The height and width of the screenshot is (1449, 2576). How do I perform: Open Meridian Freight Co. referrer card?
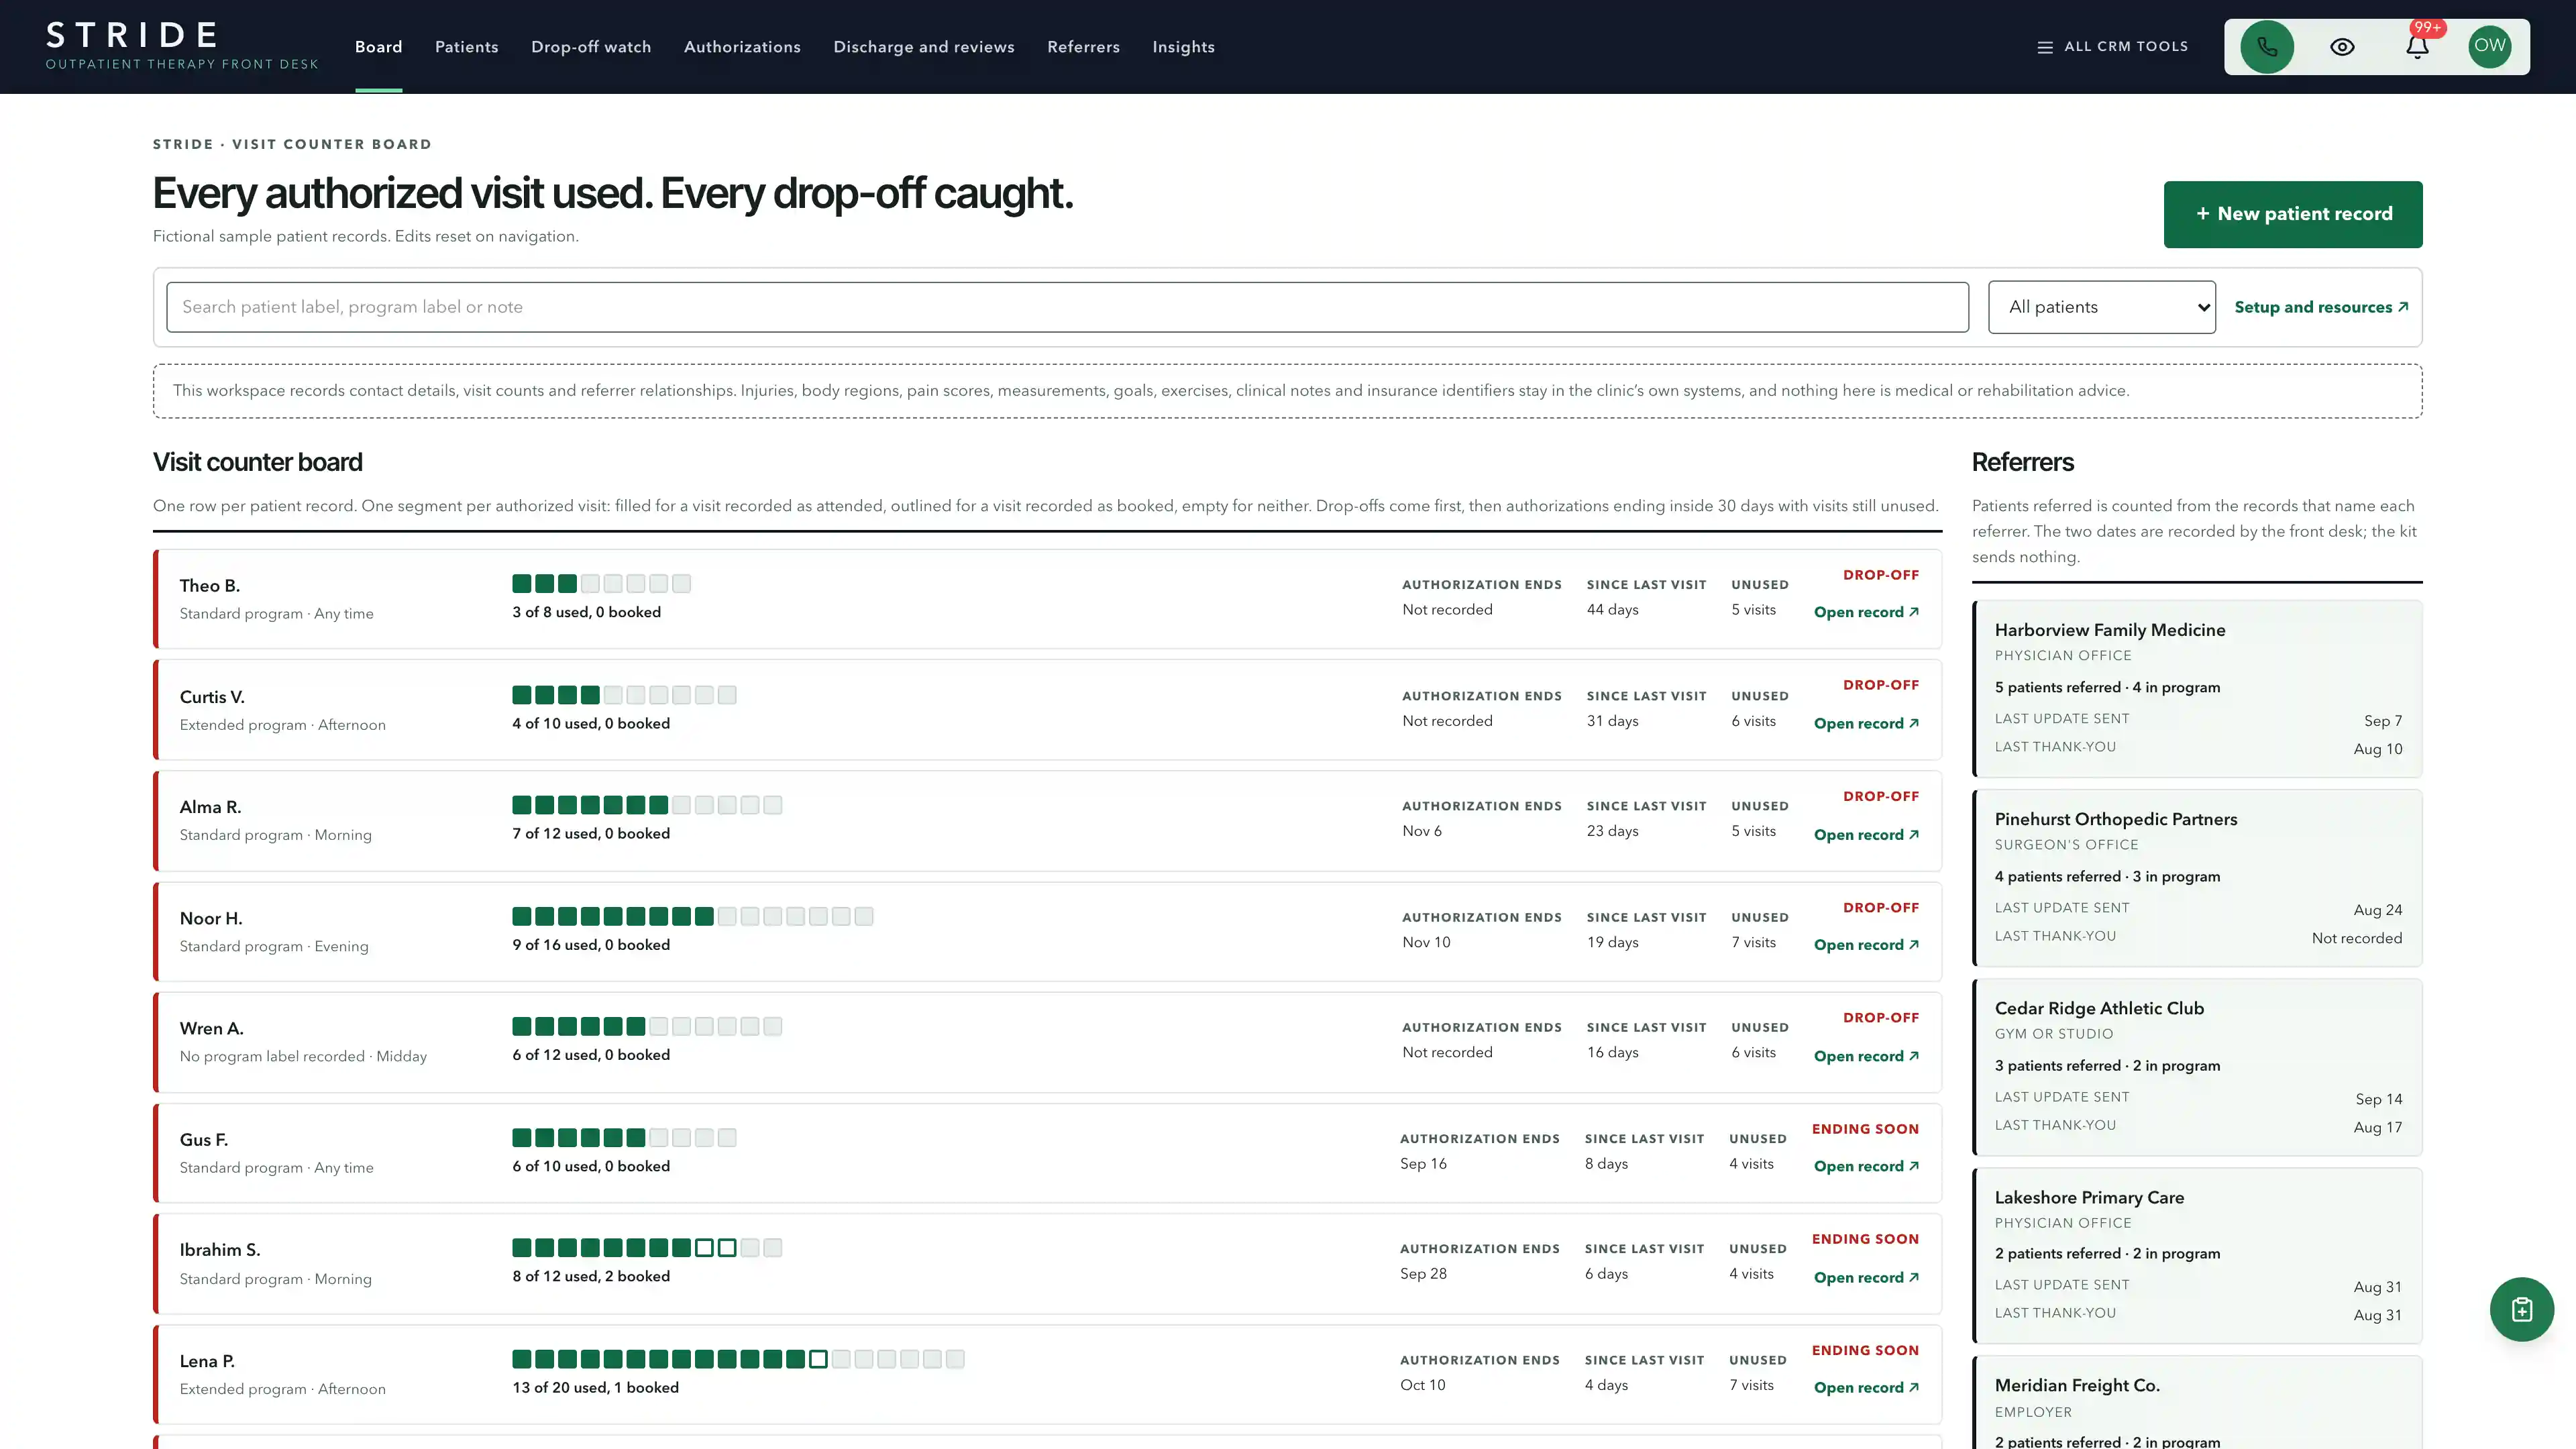pos(2197,1402)
